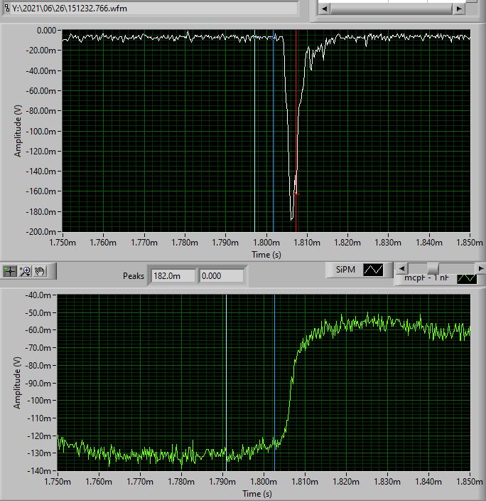The width and height of the screenshot is (486, 501).
Task: Click the -40.0m maximum on lower Y axis
Action: [x=38, y=295]
